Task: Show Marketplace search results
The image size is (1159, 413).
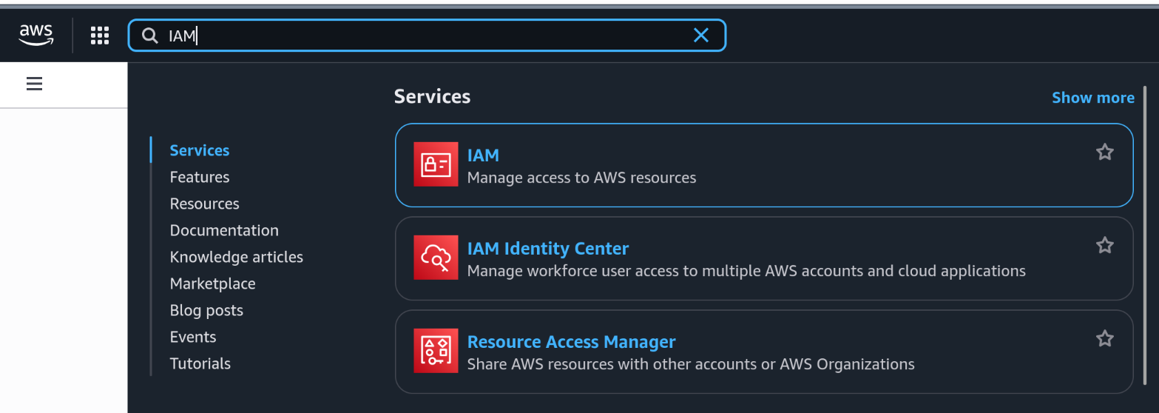Action: click(x=212, y=283)
